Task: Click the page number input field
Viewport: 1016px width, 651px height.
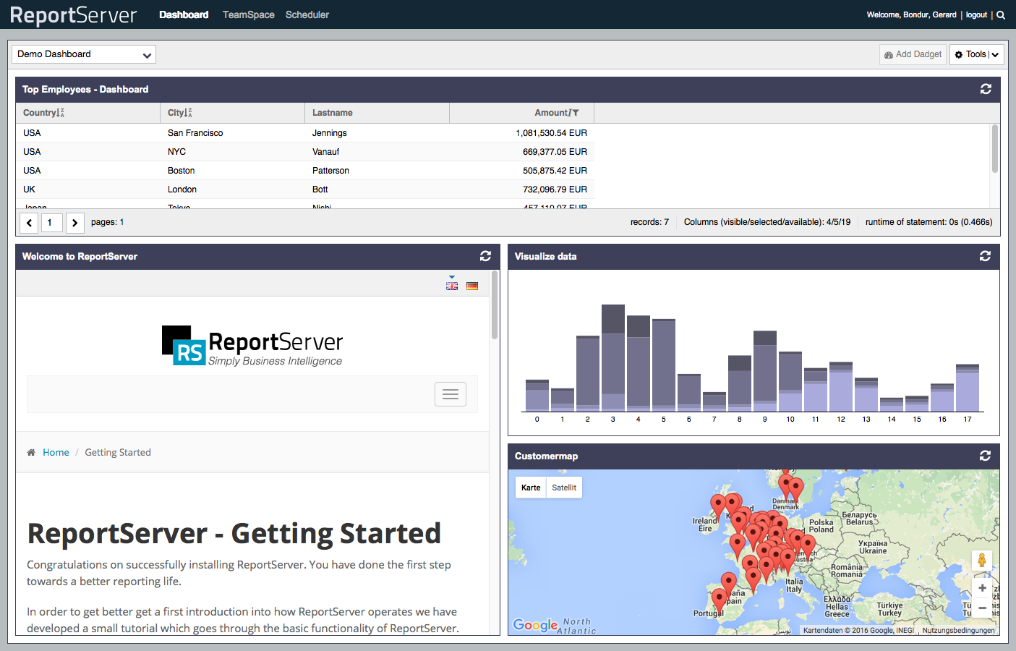Action: click(x=52, y=223)
